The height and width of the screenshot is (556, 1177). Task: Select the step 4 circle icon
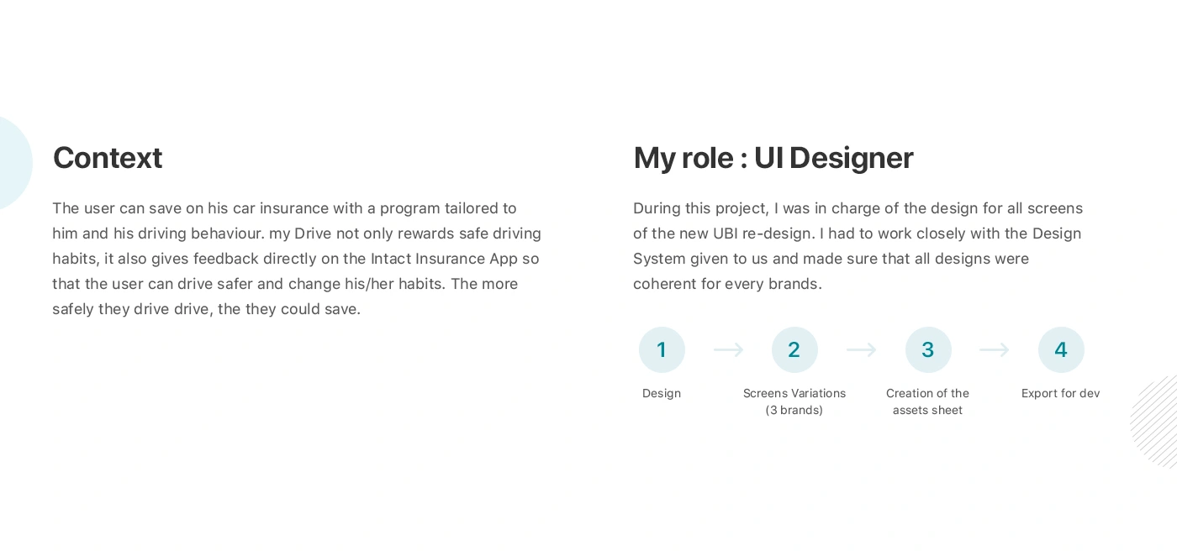(x=1061, y=350)
